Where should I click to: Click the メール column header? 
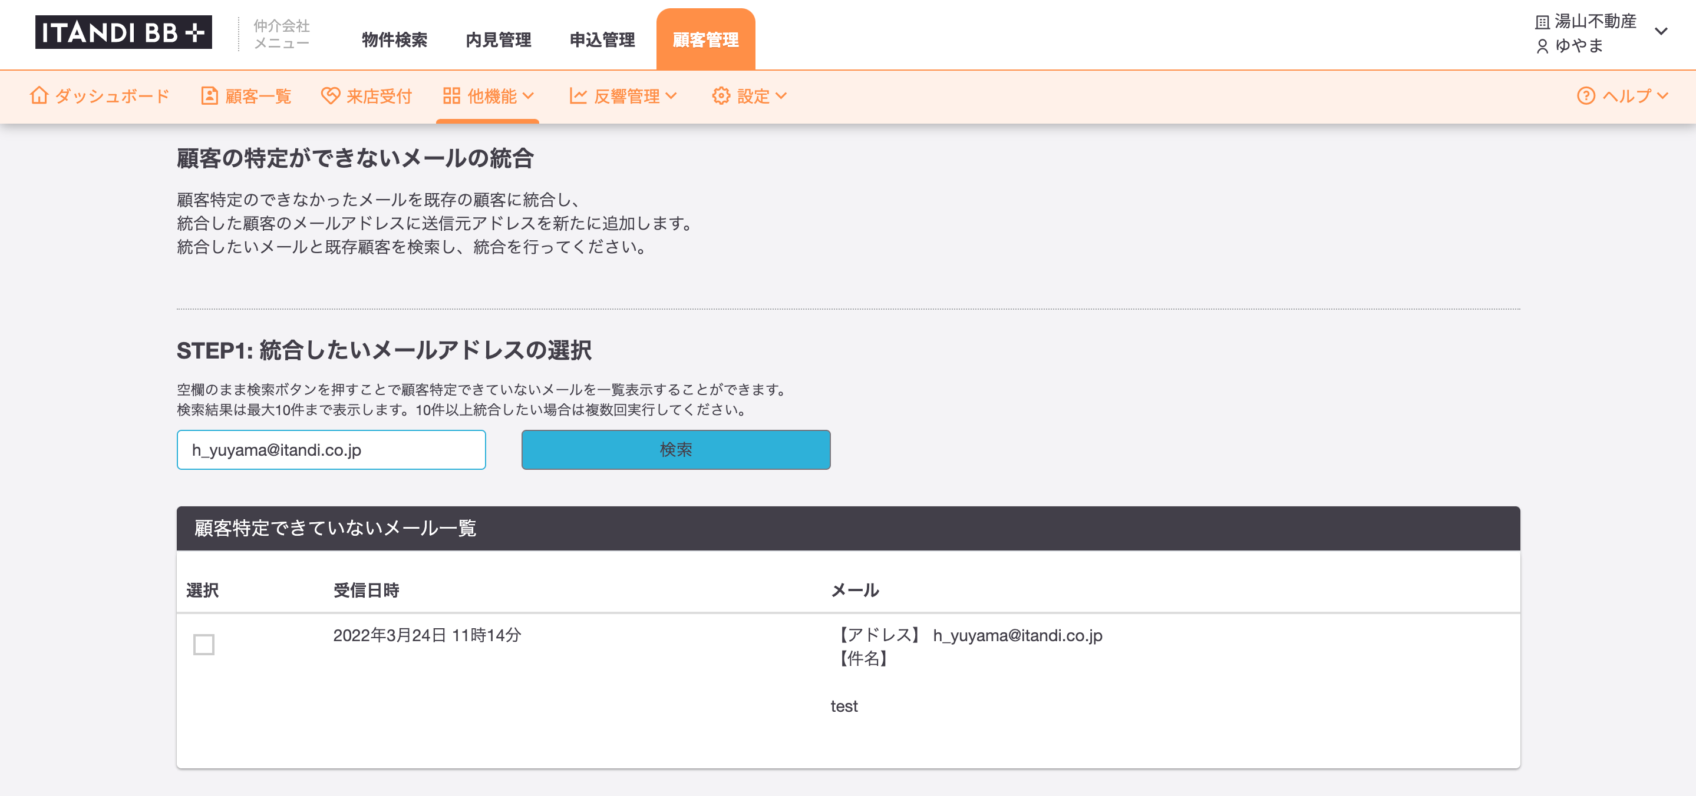(x=854, y=590)
